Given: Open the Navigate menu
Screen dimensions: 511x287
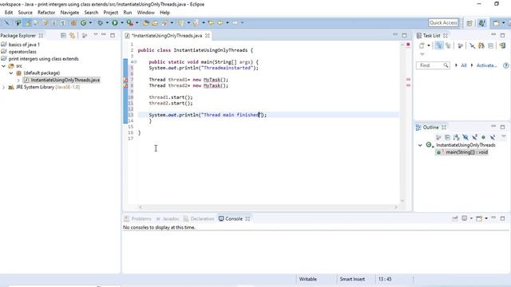Looking at the screenshot, I should pyautogui.click(x=69, y=13).
